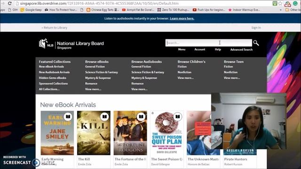Expand View more under Browse Audiobooks

click(139, 89)
